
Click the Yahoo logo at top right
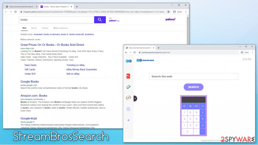(170, 19)
